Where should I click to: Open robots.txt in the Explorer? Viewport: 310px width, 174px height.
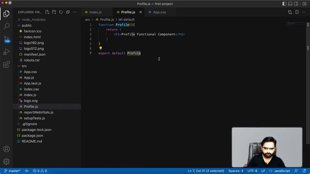point(47,60)
